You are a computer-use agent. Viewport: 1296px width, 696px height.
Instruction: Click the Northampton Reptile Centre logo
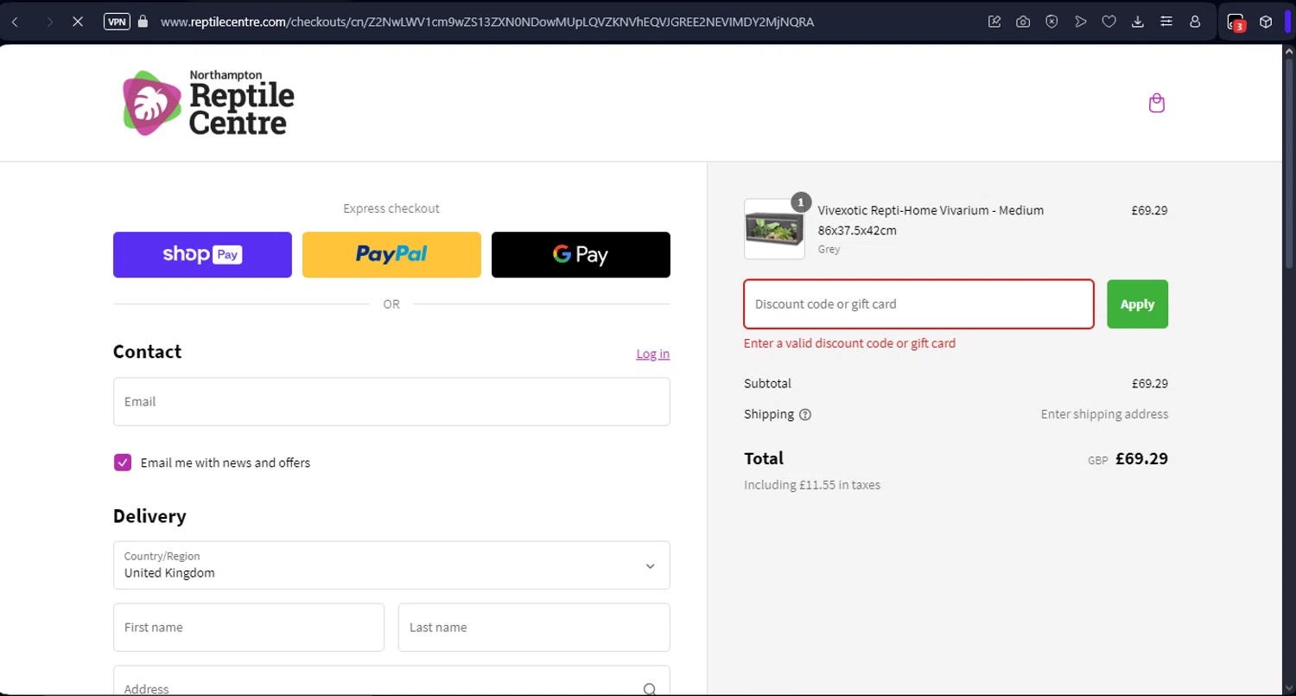click(208, 103)
